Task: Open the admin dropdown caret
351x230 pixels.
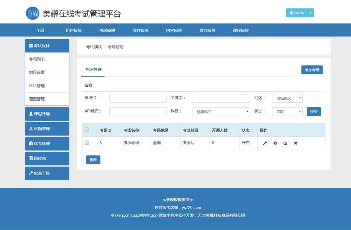Action: pyautogui.click(x=311, y=13)
